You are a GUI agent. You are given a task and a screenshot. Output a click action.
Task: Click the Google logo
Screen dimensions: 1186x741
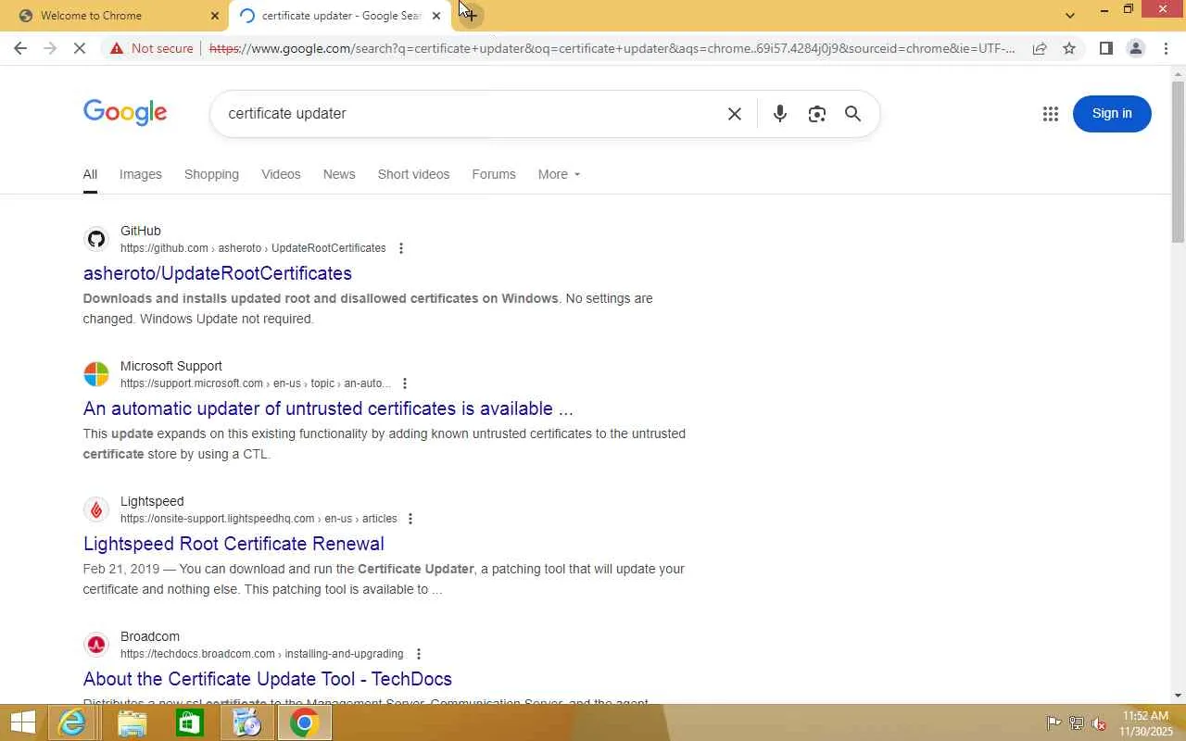pyautogui.click(x=125, y=113)
